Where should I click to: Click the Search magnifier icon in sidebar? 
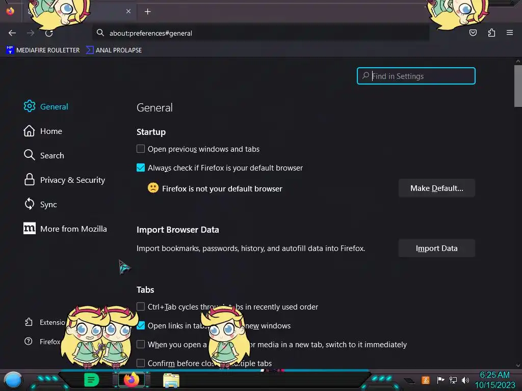coord(29,155)
